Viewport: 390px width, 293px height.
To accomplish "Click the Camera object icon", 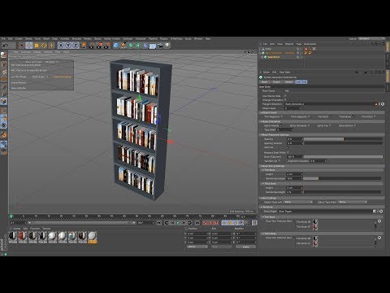I will tap(160, 46).
